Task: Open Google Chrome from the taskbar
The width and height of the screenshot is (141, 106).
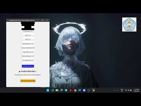Action: coord(75,90)
